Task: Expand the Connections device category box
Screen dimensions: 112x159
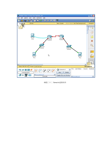Action: pos(26,73)
